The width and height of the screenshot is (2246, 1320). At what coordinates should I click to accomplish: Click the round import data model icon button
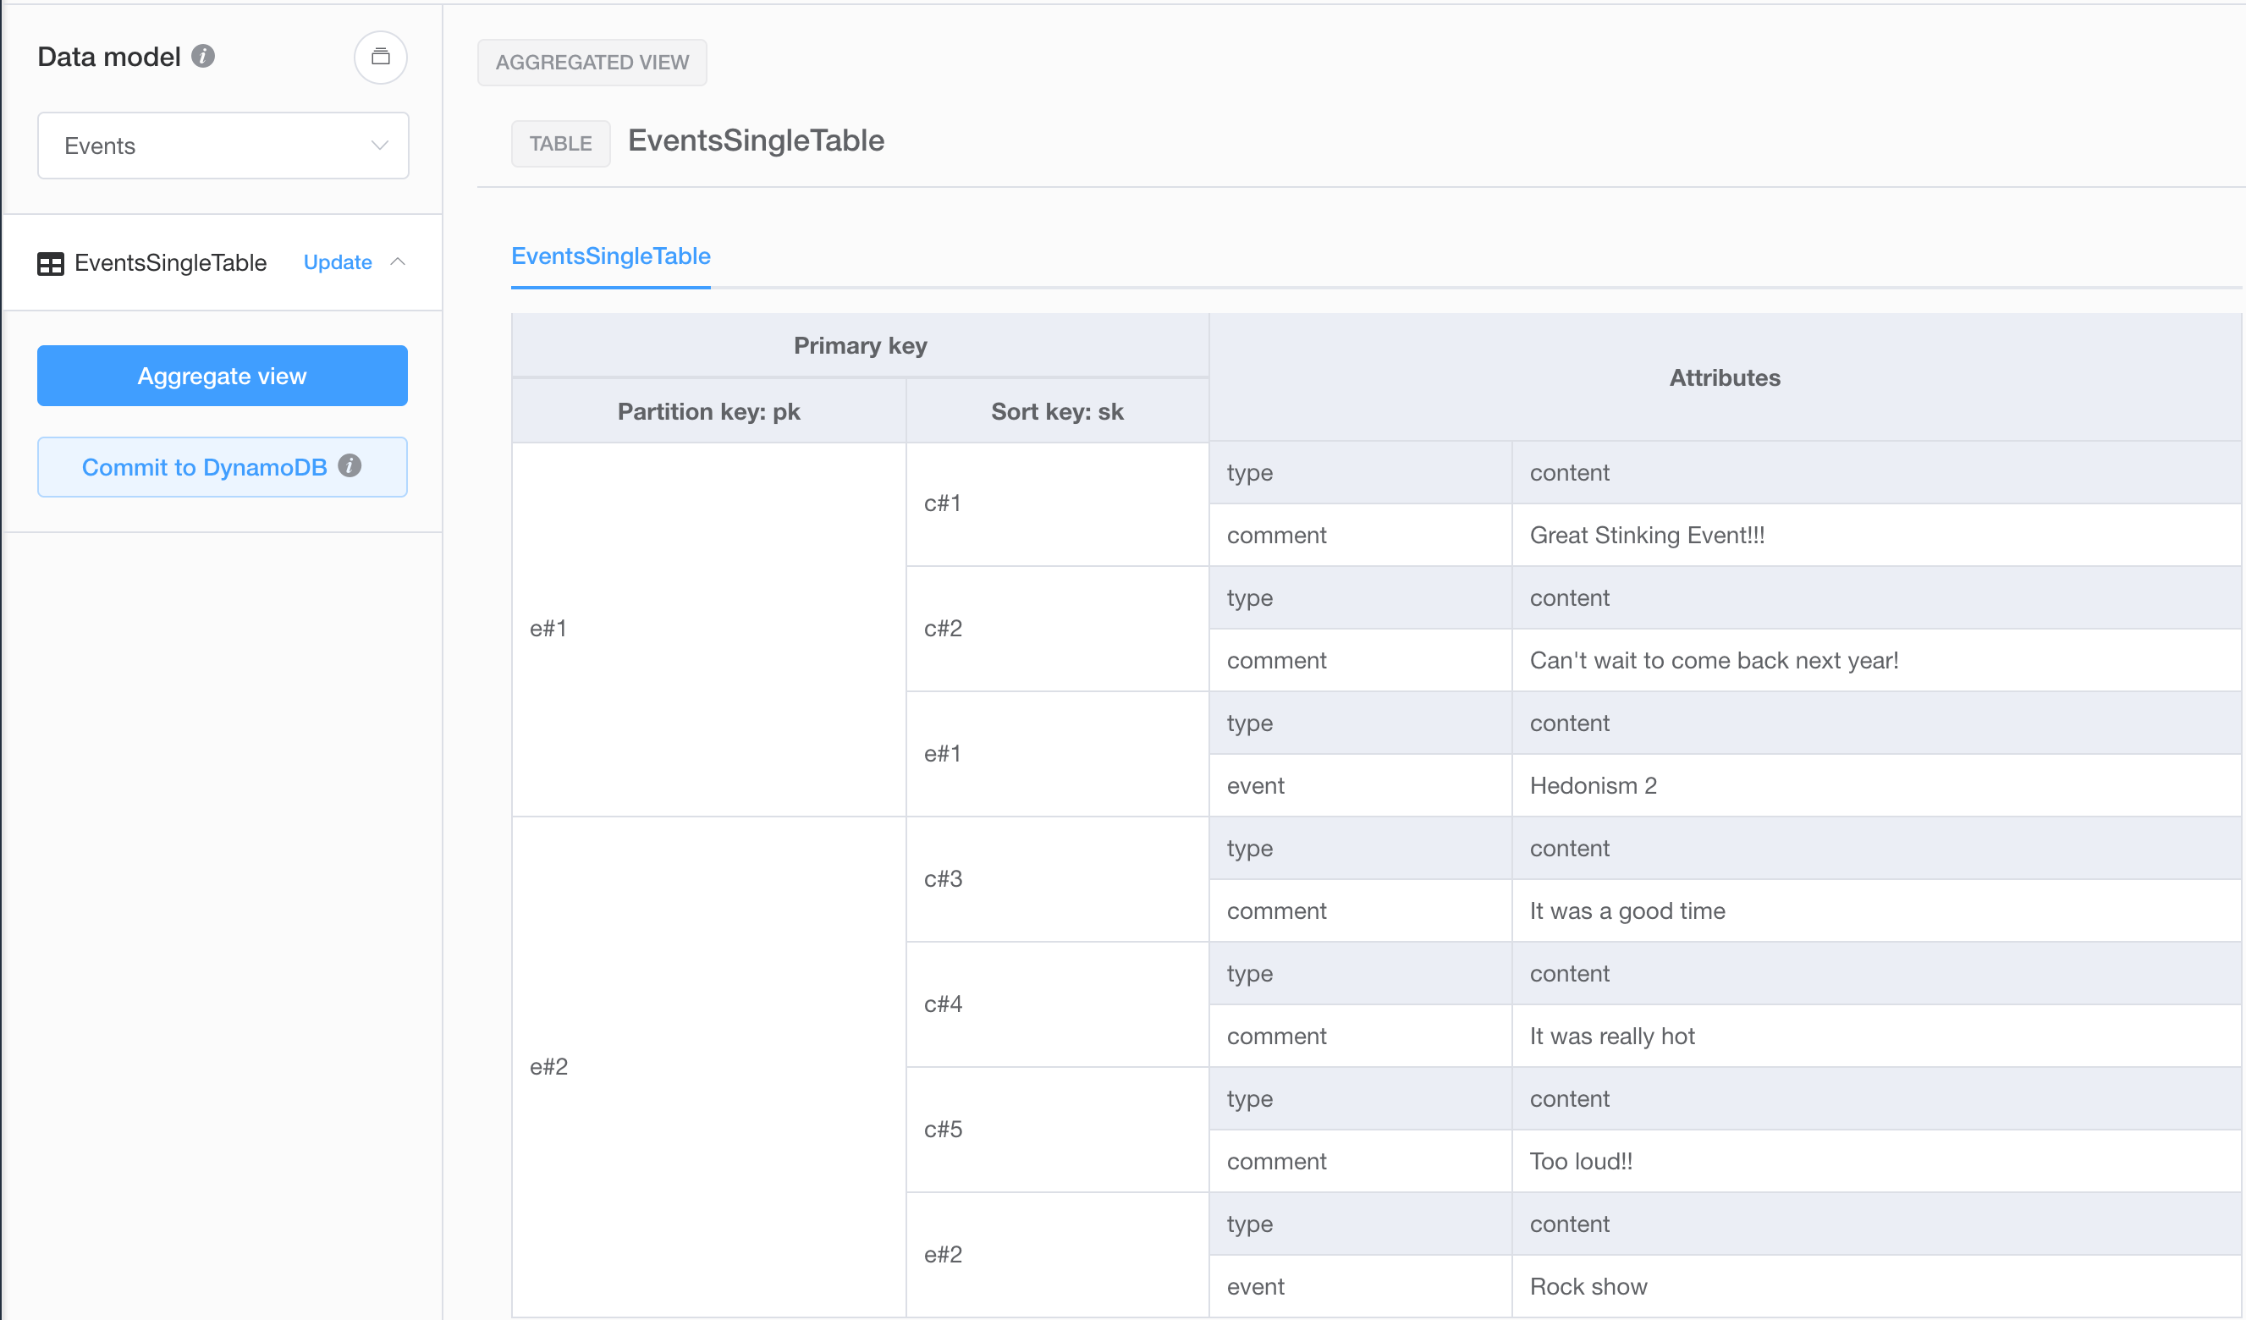pyautogui.click(x=381, y=57)
